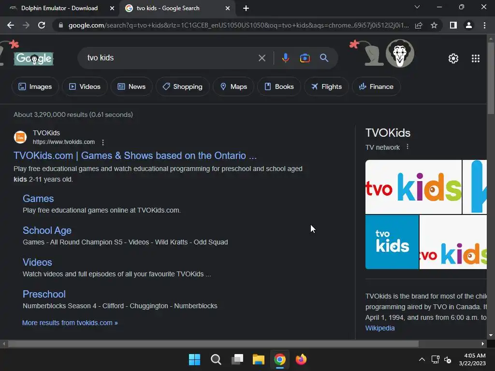495x371 pixels.
Task: Filter results by Books
Action: click(279, 86)
